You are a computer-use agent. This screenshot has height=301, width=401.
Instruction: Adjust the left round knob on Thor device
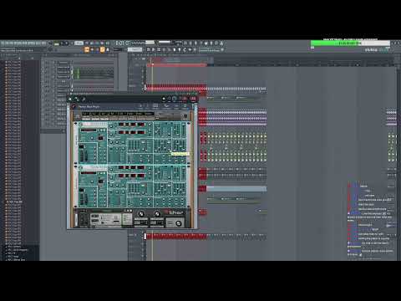pos(141,214)
